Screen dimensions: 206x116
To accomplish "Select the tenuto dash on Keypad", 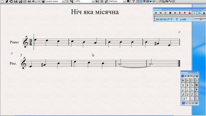I will tap(197, 81).
